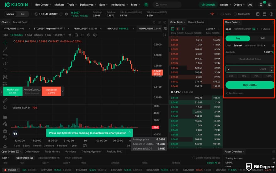276x173 pixels.
Task: Switch trading mode to Bot
Action: (x=23, y=14)
